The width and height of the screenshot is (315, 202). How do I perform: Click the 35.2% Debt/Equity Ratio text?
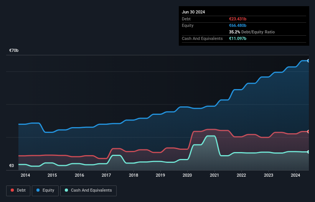[x=252, y=32]
